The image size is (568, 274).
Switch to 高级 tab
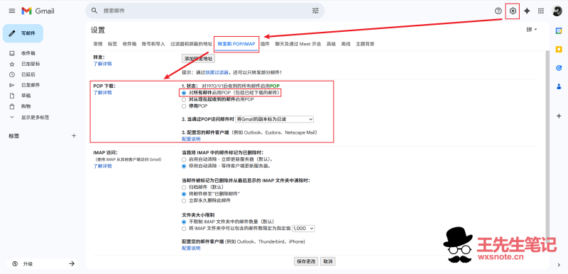pyautogui.click(x=331, y=44)
